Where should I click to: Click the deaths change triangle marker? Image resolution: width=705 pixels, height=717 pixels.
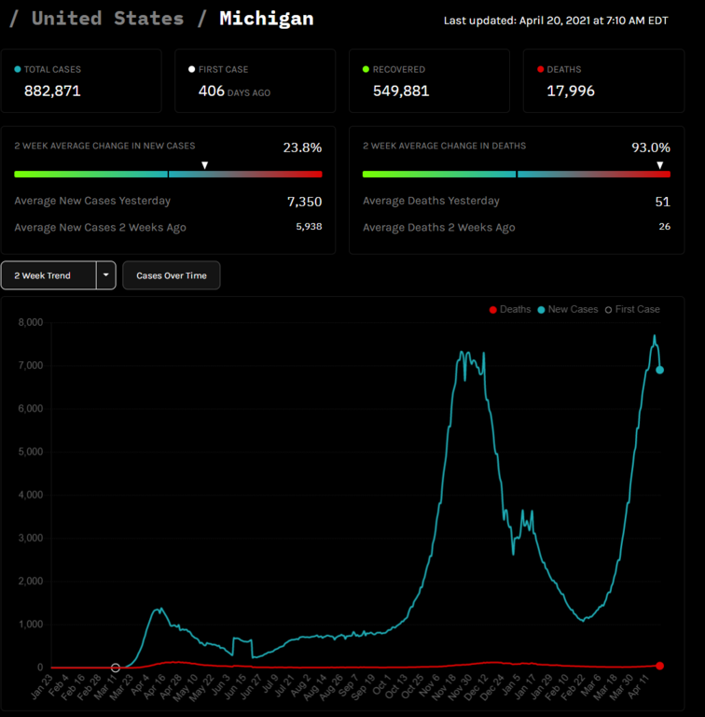click(x=660, y=165)
